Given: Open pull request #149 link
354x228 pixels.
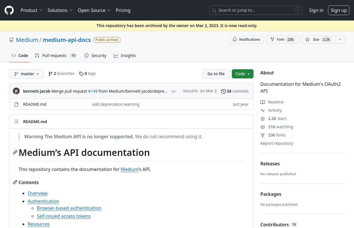Looking at the screenshot, I should point(93,91).
